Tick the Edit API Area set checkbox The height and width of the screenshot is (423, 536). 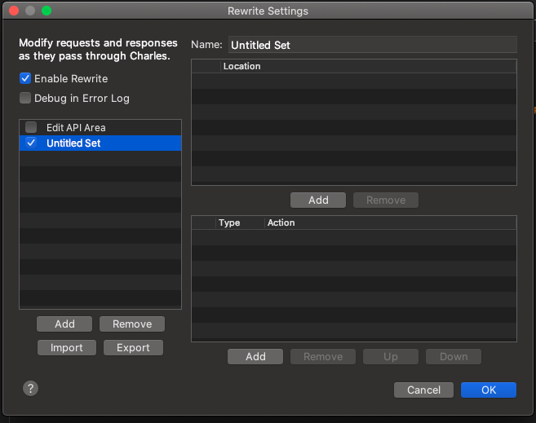pos(31,127)
